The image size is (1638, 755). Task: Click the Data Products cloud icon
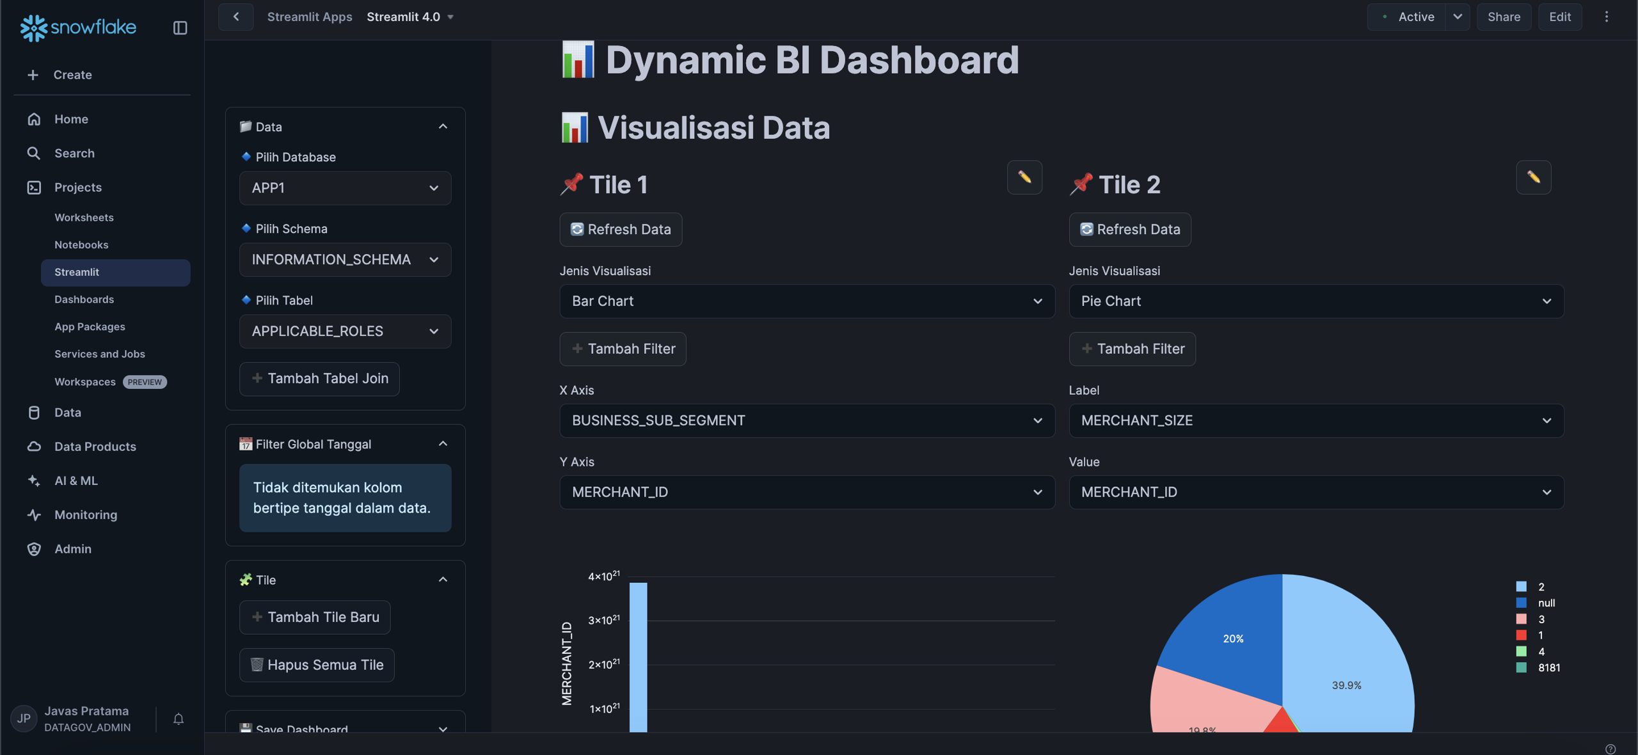pyautogui.click(x=34, y=447)
